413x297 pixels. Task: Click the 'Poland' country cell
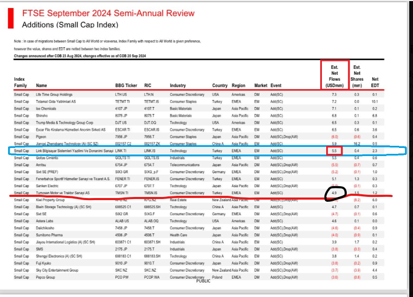[x=217, y=277]
